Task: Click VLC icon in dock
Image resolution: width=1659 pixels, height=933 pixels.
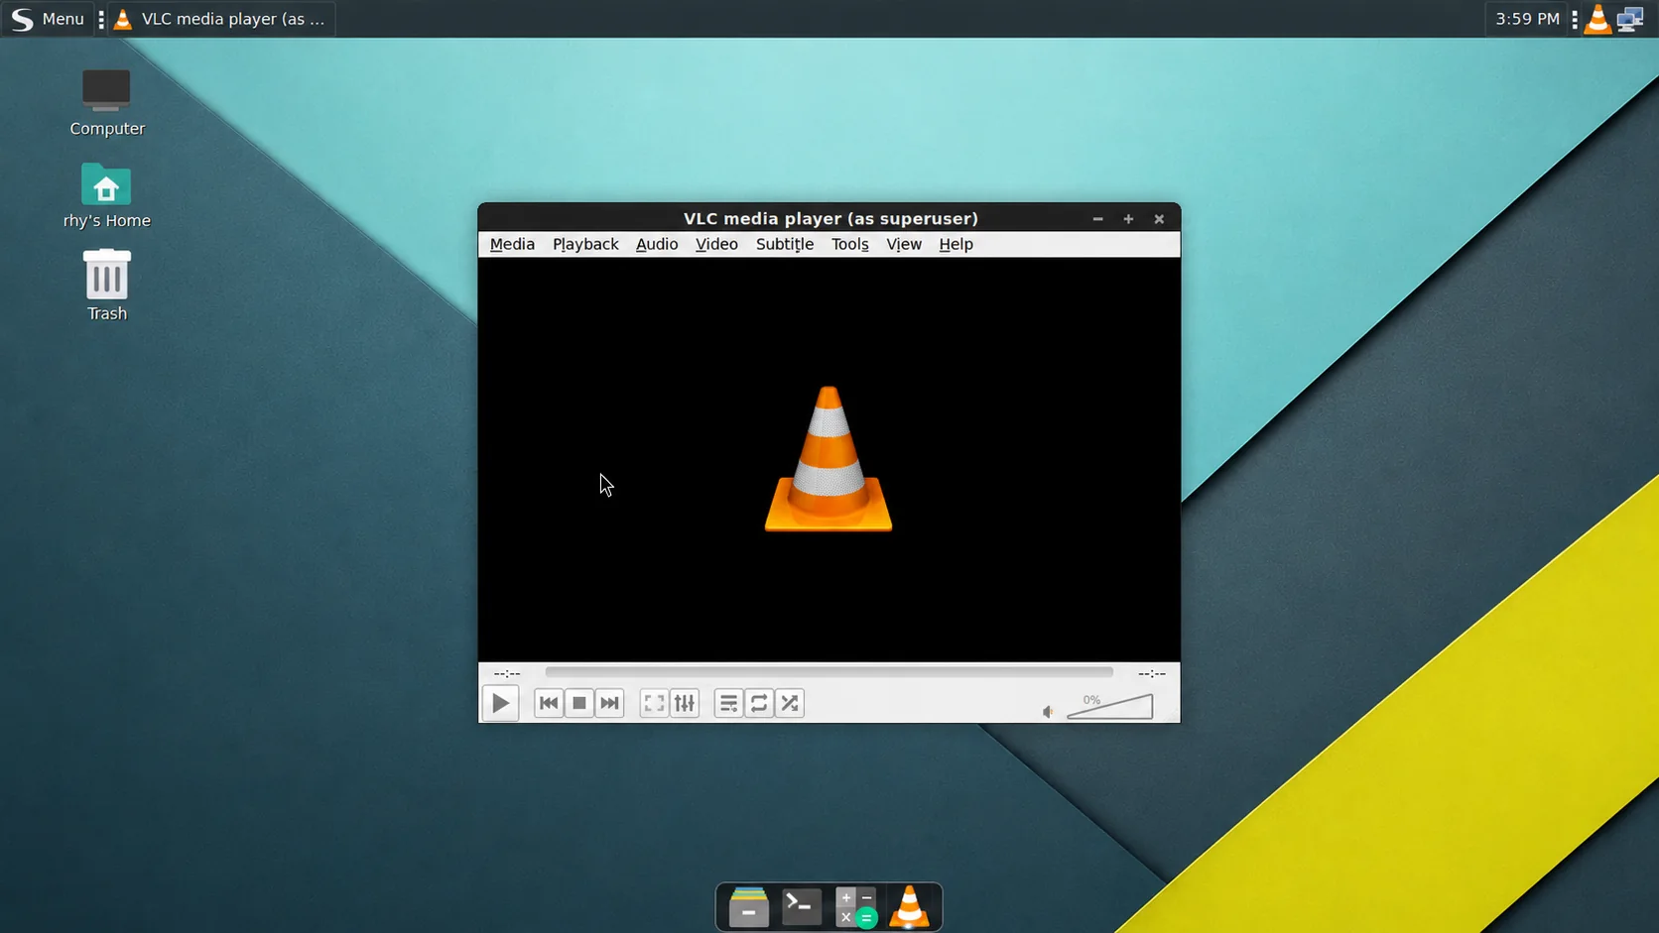Action: (909, 907)
